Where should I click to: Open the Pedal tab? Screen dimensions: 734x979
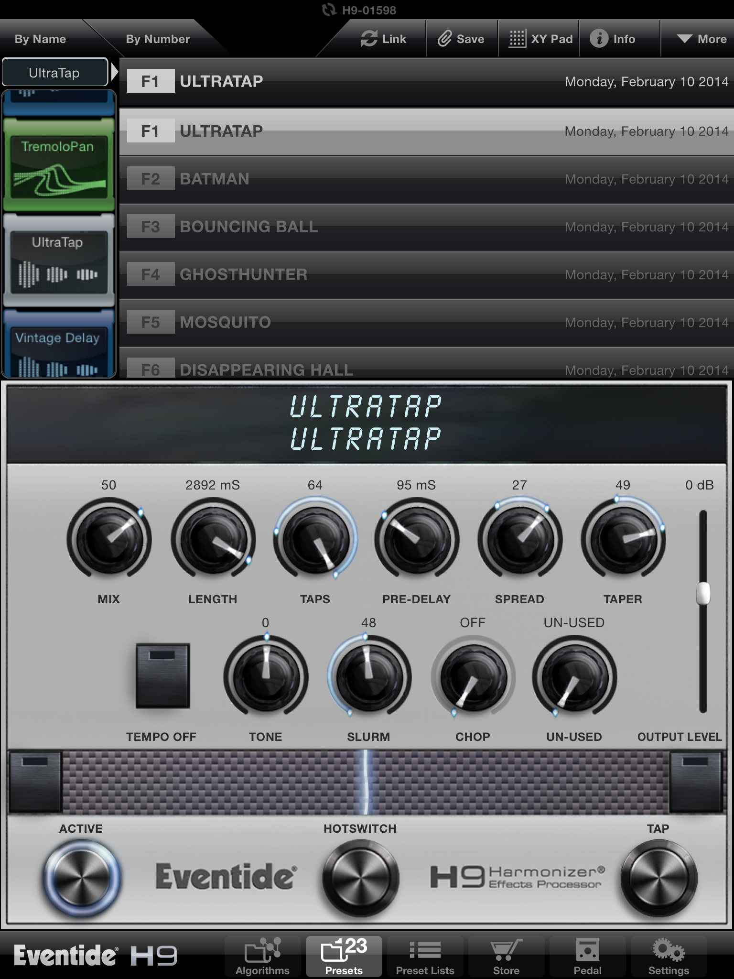click(587, 956)
